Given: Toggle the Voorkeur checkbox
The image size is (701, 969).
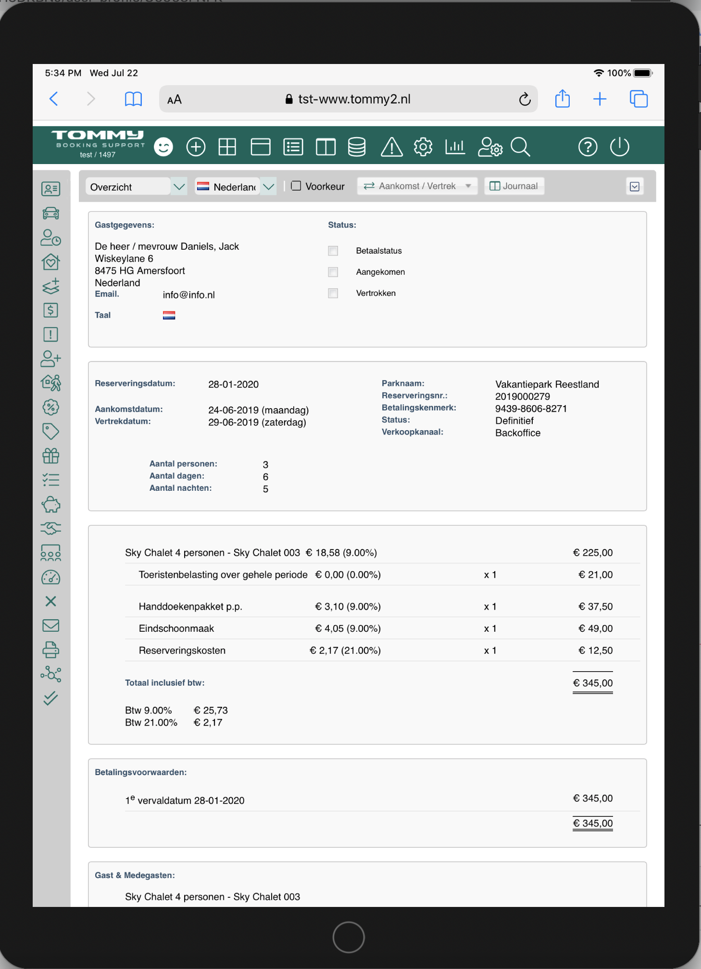Looking at the screenshot, I should pos(296,186).
